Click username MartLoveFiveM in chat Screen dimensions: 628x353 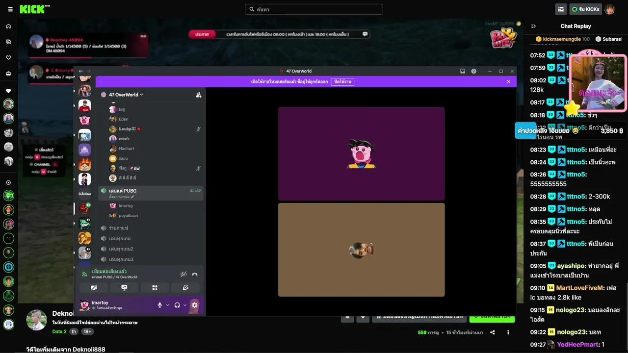[x=579, y=288]
